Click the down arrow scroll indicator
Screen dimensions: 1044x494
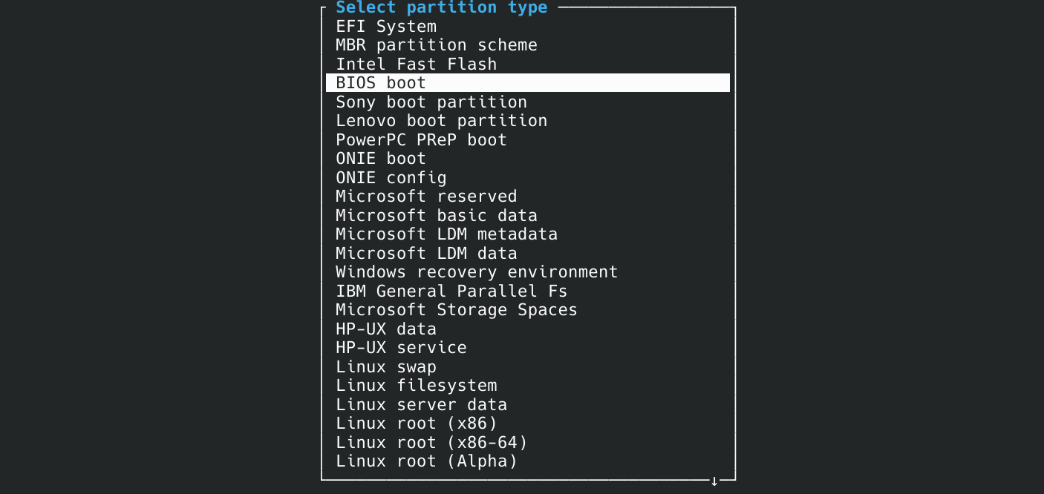715,481
